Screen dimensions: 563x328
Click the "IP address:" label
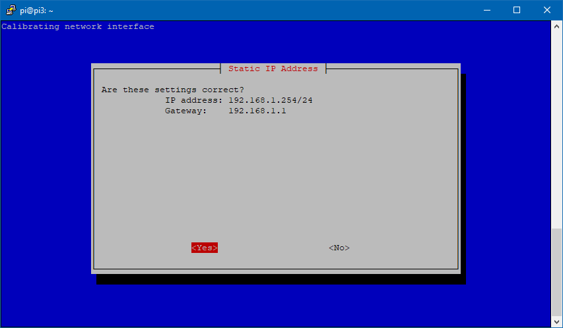coord(193,100)
